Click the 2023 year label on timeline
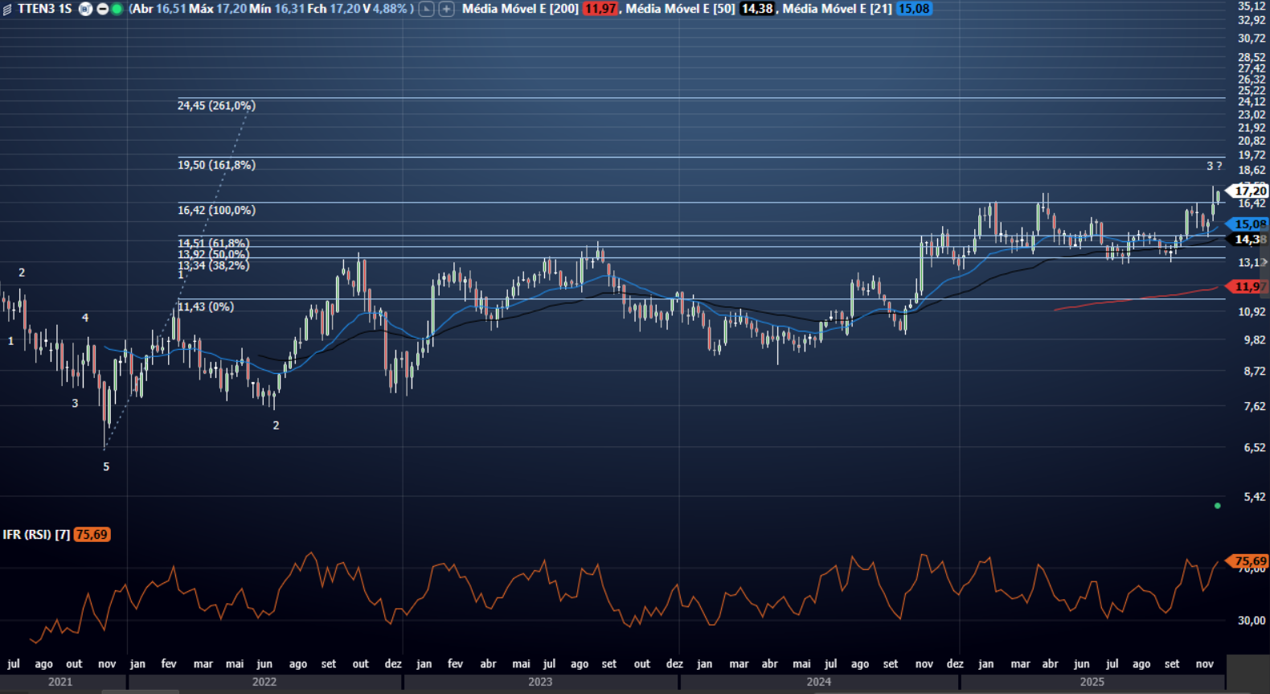 click(x=539, y=682)
